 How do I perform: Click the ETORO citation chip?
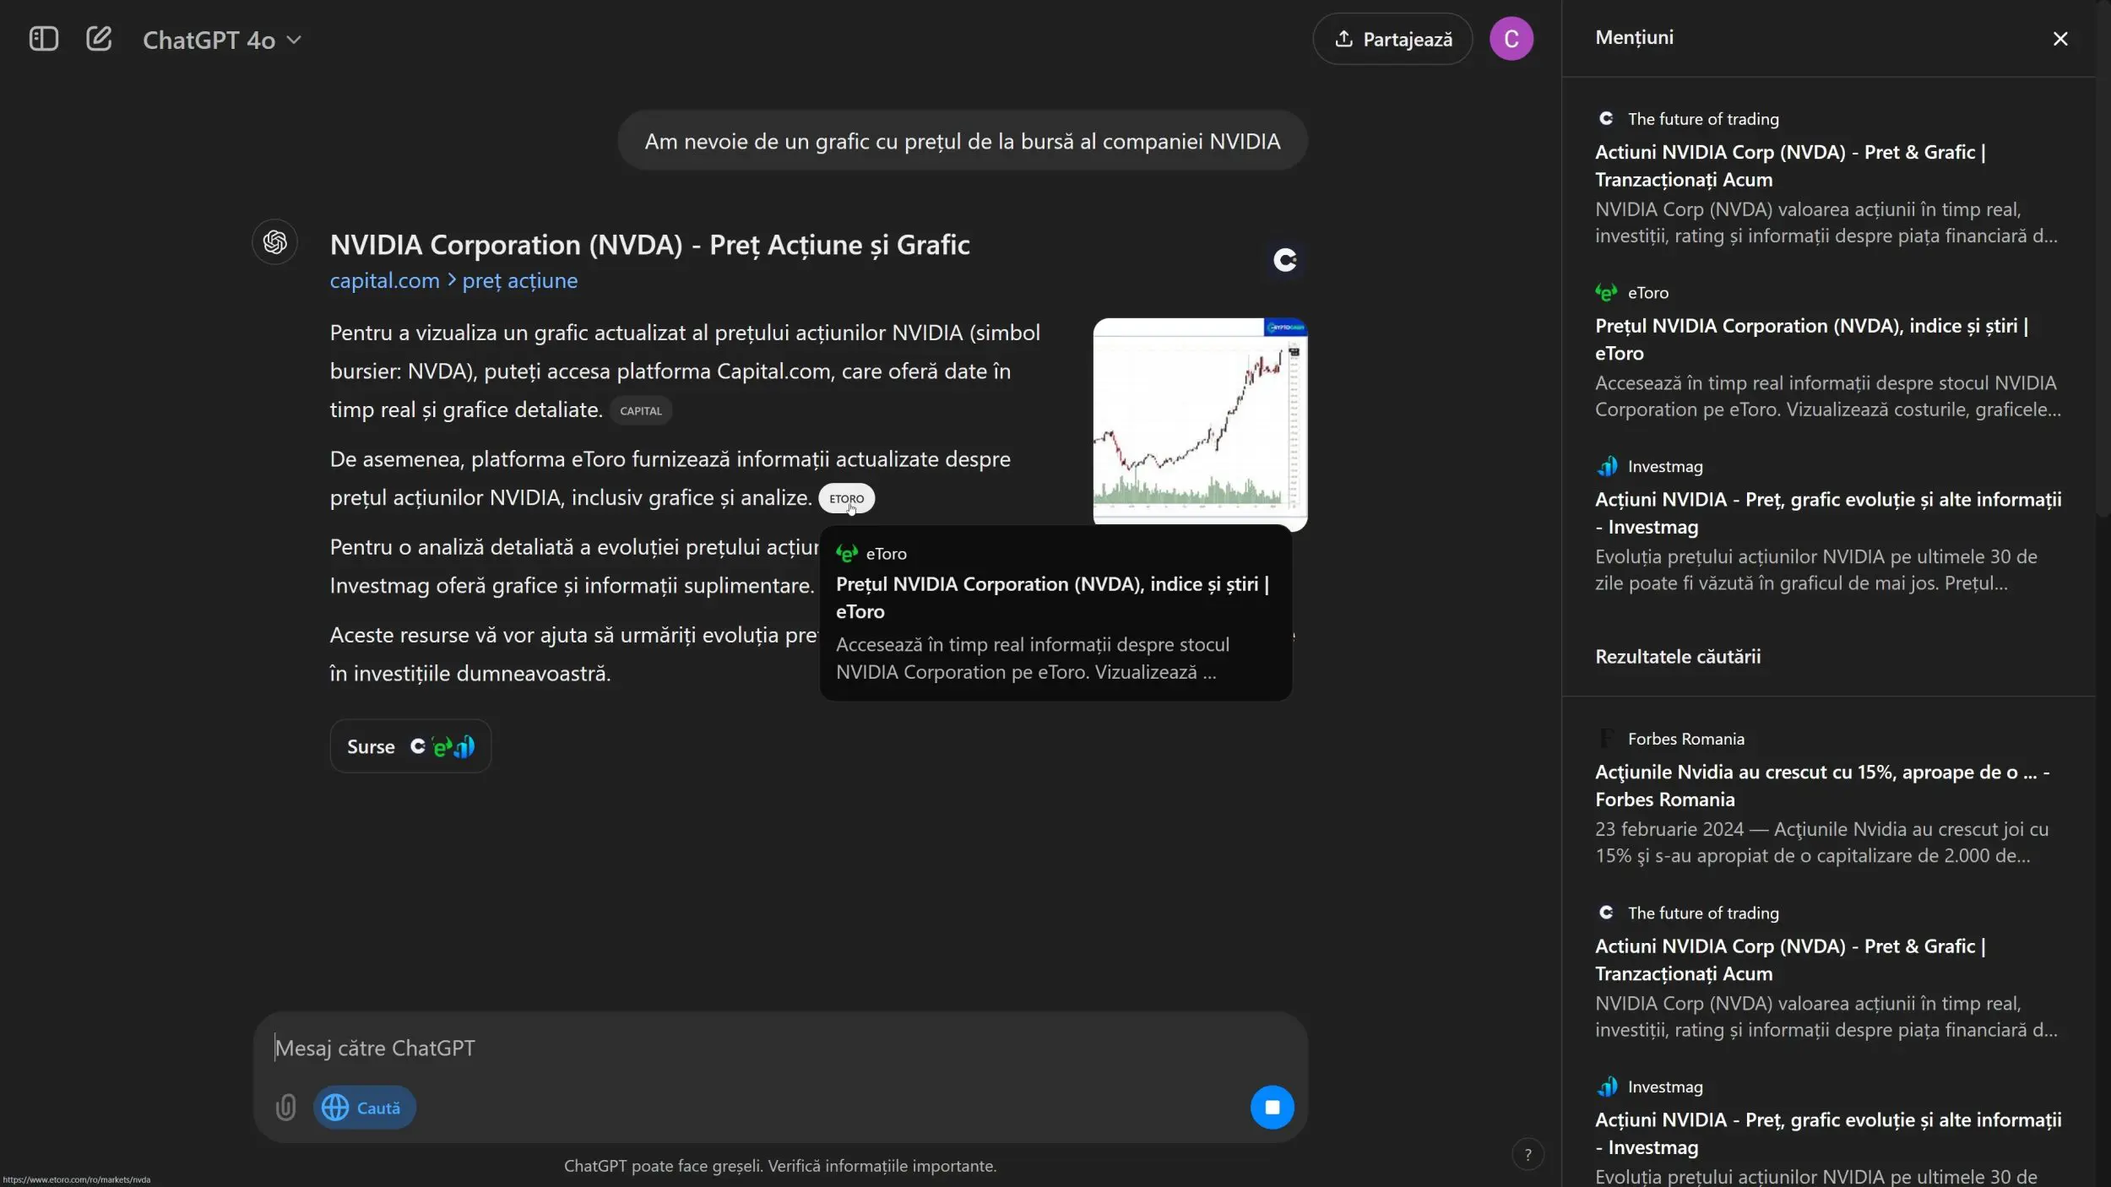coord(846,499)
